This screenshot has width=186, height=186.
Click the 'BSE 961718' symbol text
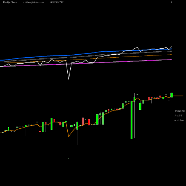[57, 2]
